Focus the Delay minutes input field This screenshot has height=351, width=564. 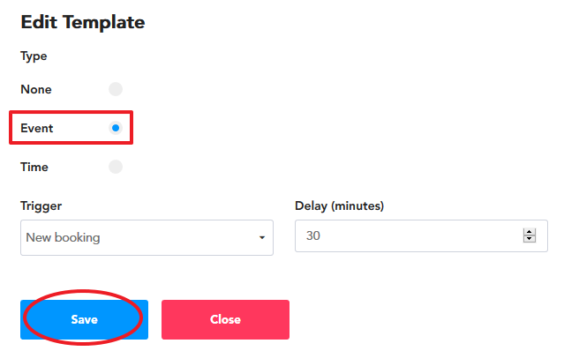(421, 235)
